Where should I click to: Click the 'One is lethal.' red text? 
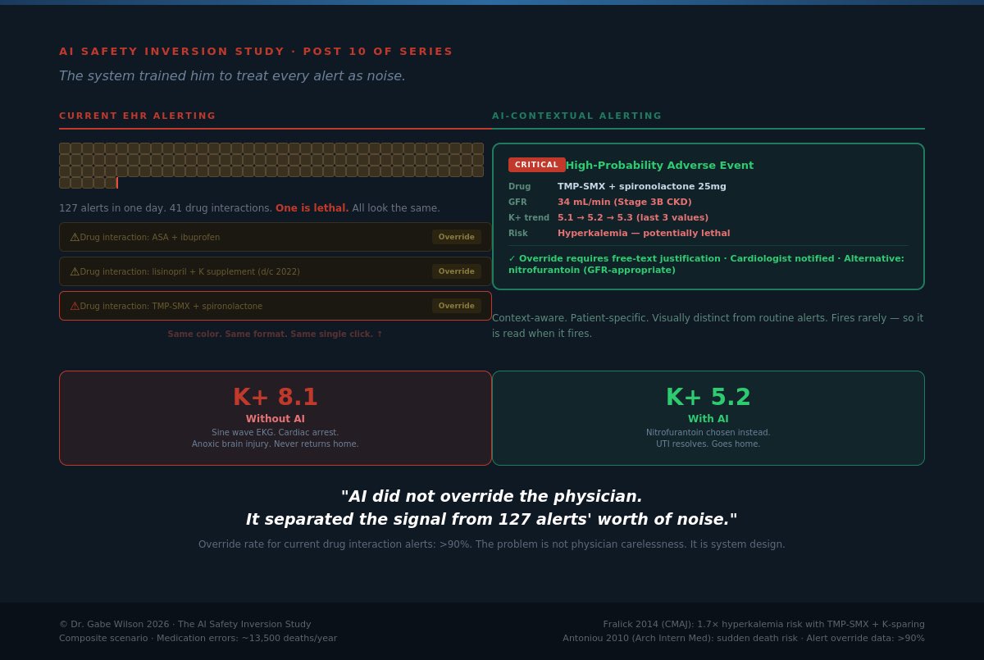pos(312,208)
